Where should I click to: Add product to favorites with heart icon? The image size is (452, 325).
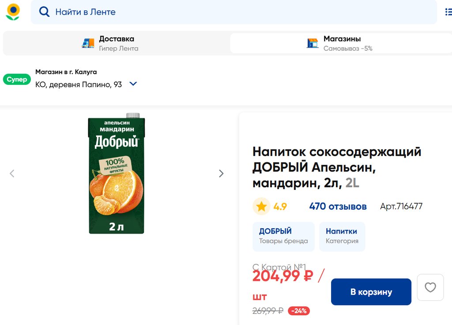(430, 287)
